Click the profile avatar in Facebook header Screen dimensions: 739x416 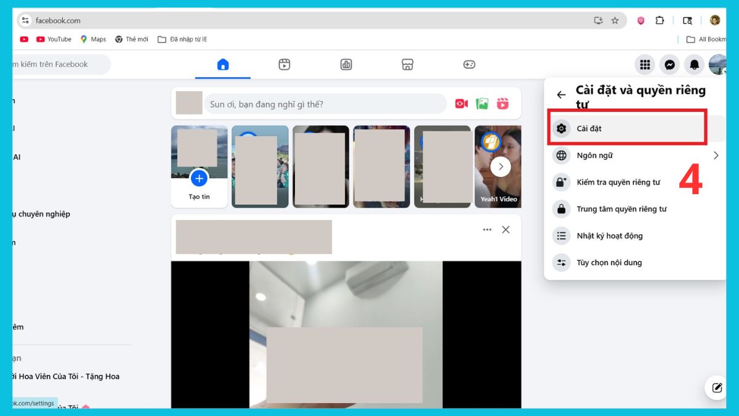717,64
